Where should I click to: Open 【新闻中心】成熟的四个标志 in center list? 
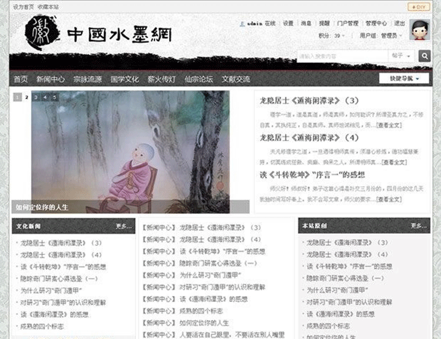click(182, 311)
